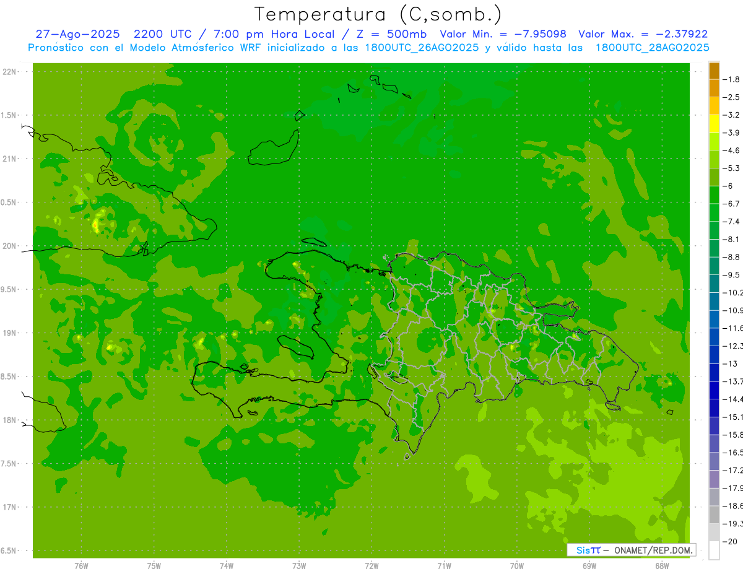This screenshot has width=743, height=574.
Task: Click the '22N' latitude label
Action: point(10,72)
